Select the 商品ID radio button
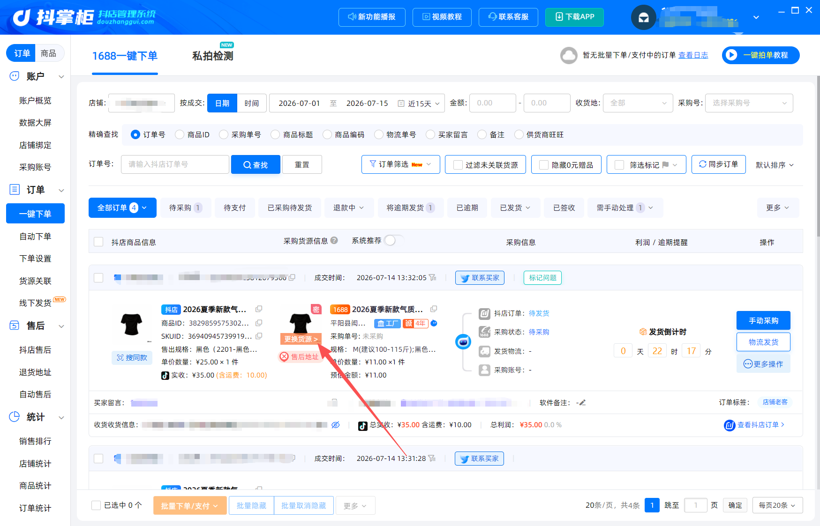 [x=179, y=135]
